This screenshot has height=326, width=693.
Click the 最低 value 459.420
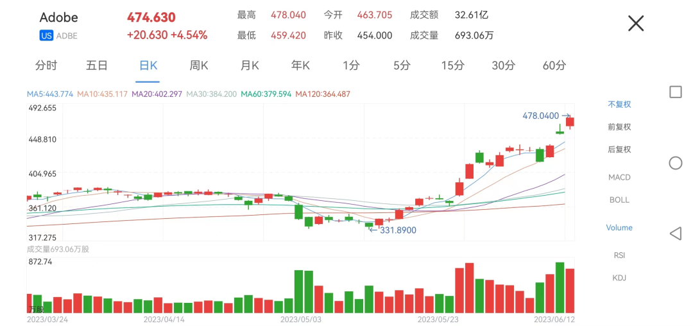click(288, 35)
